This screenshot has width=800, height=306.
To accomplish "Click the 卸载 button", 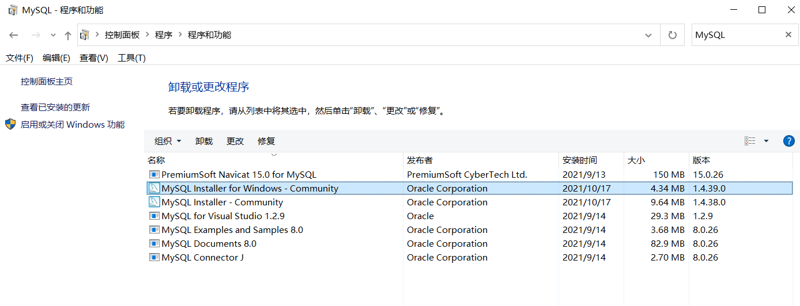I will click(204, 141).
